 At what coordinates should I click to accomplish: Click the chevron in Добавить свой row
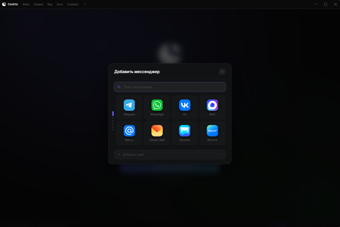[220, 155]
